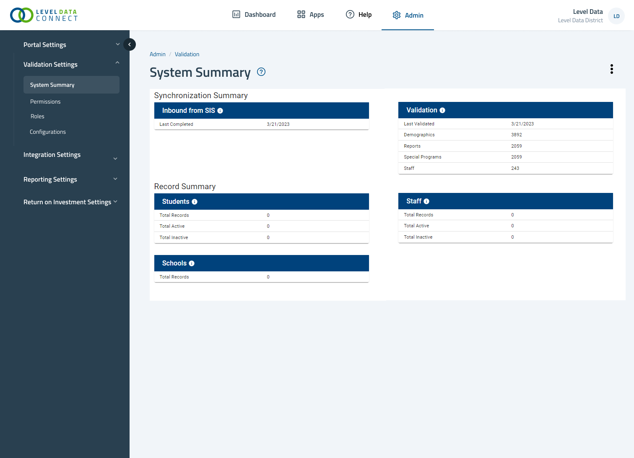Open the three-dot options menu

[x=612, y=69]
